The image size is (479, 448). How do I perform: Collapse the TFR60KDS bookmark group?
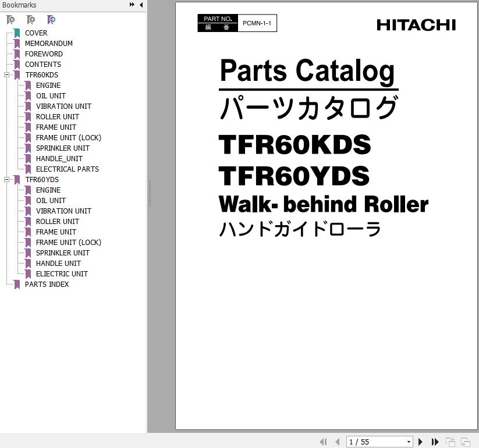pos(6,75)
